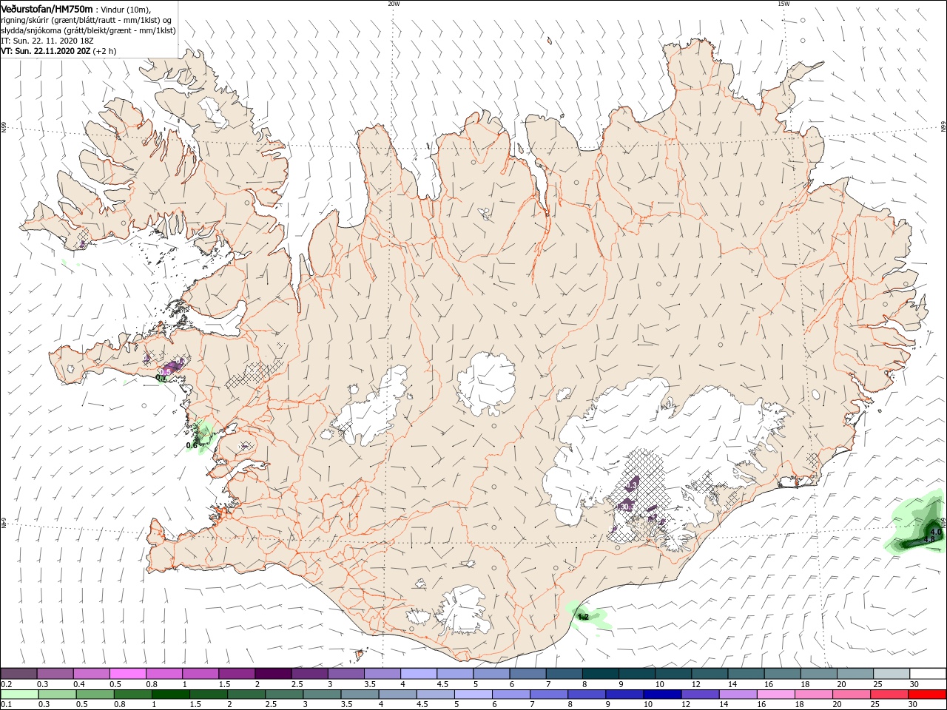This screenshot has height=710, width=947.
Task: Click the 1.2 precipitation value off the south coast
Action: [583, 617]
